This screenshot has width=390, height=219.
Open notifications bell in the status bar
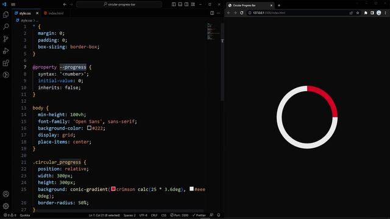tap(219, 215)
